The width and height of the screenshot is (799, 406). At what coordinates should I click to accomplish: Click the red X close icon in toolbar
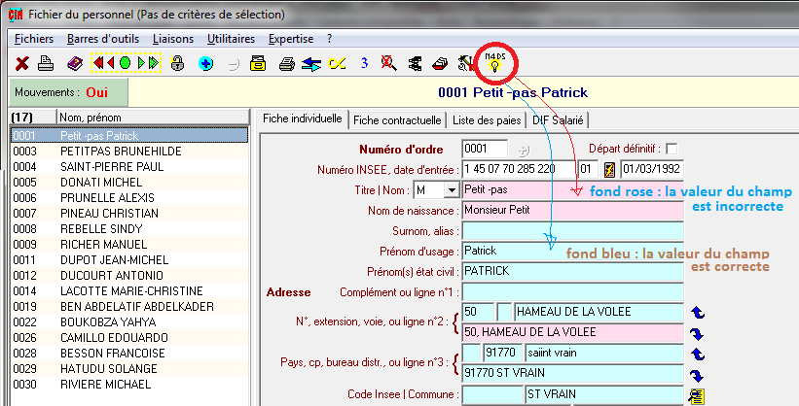click(22, 63)
